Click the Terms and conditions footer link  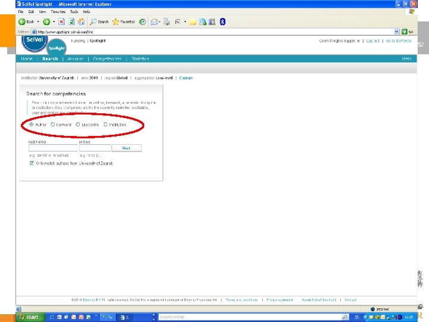pyautogui.click(x=242, y=300)
